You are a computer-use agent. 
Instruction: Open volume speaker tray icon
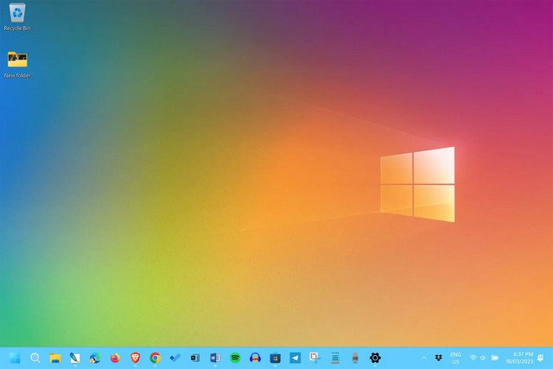tap(483, 358)
